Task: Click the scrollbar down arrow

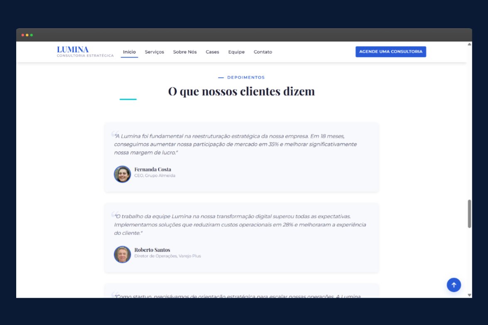Action: point(468,295)
